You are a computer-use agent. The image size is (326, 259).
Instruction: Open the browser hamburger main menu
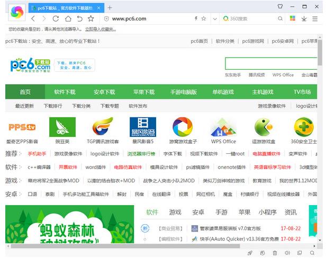pyautogui.click(x=316, y=18)
